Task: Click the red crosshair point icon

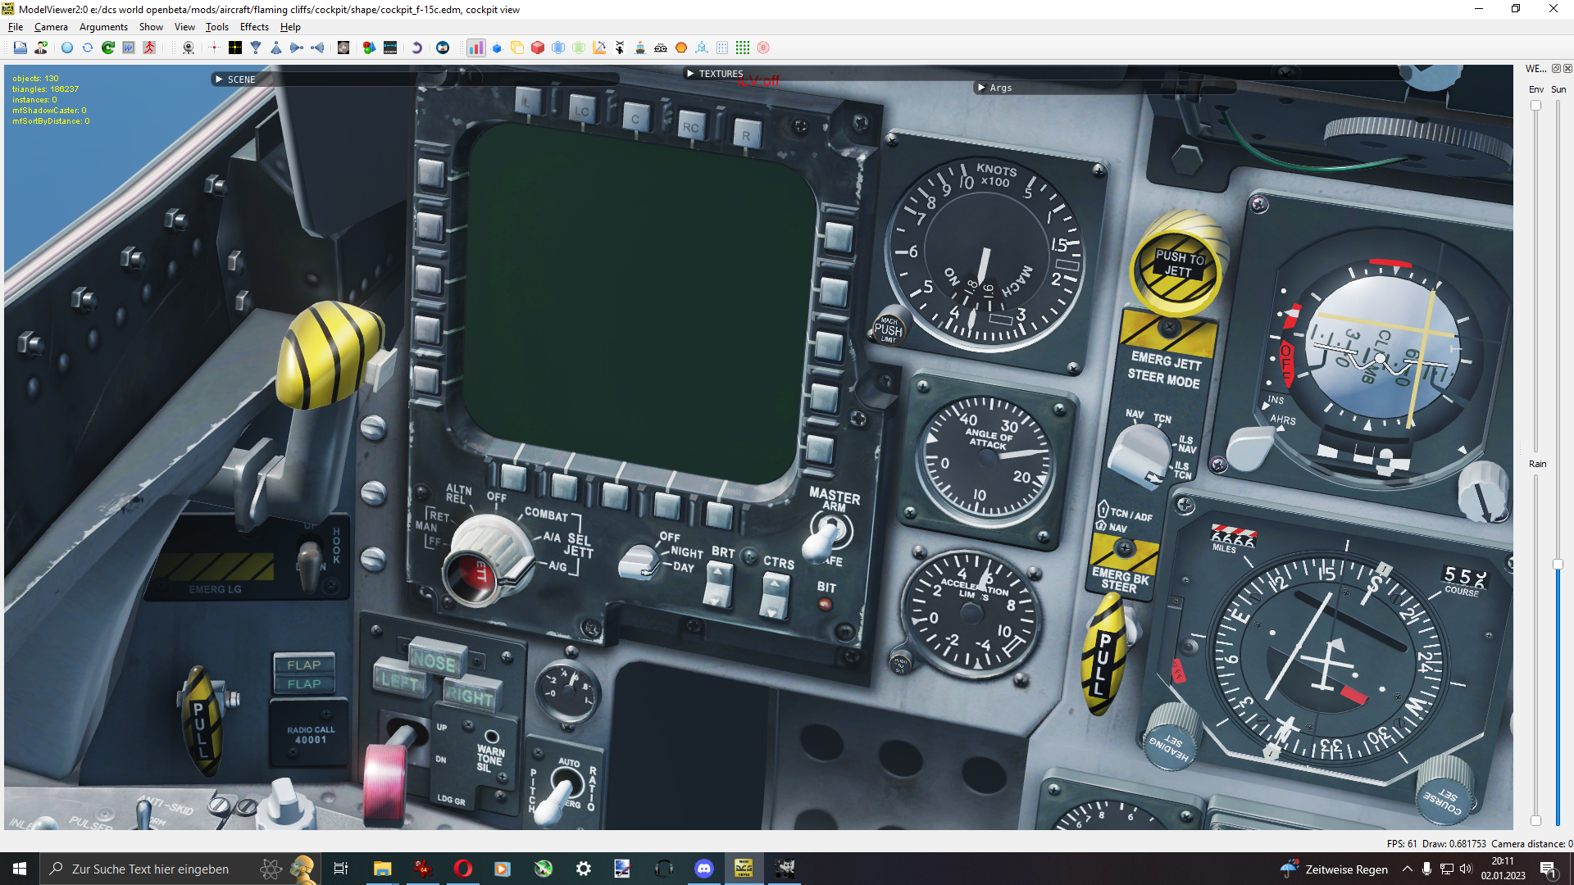Action: [214, 48]
